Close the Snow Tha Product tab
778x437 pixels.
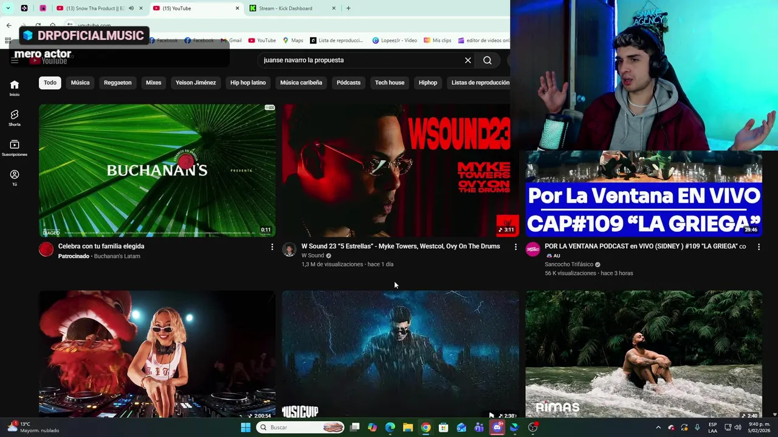pos(141,8)
